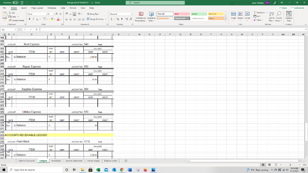Screen dimensions: 308x173
Task: Open the File menu
Action: pyautogui.click(x=4, y=8)
